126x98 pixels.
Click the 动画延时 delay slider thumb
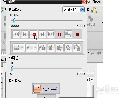[x=12, y=68]
